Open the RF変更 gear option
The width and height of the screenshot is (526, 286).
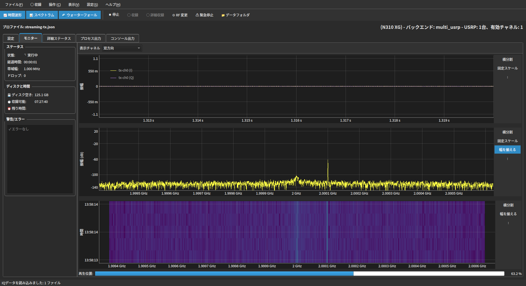(x=180, y=15)
